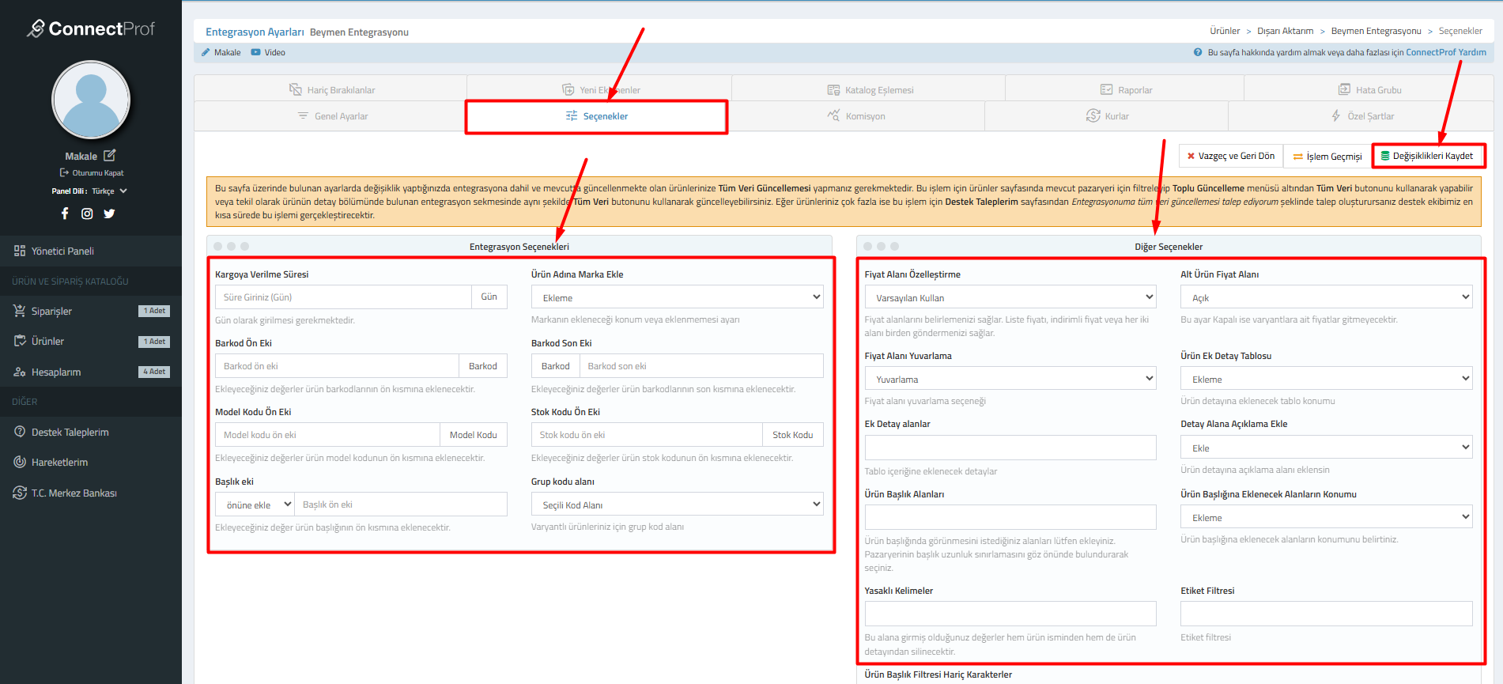The image size is (1503, 684).
Task: Open the Fiyat Alanı Özelleştirme dropdown
Action: 1010,297
